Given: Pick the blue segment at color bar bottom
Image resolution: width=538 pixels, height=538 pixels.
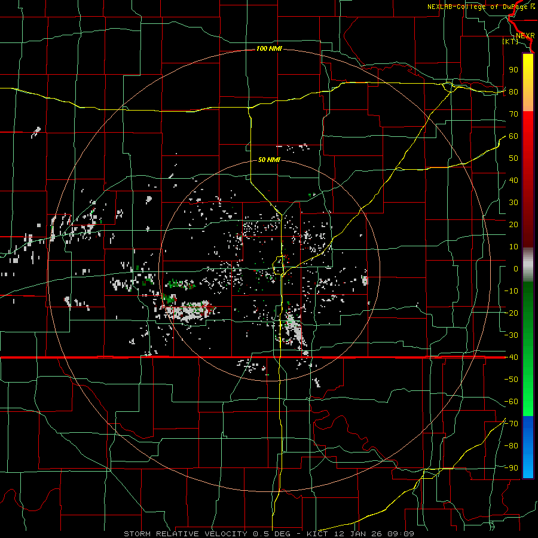Looking at the screenshot, I should pos(528,447).
